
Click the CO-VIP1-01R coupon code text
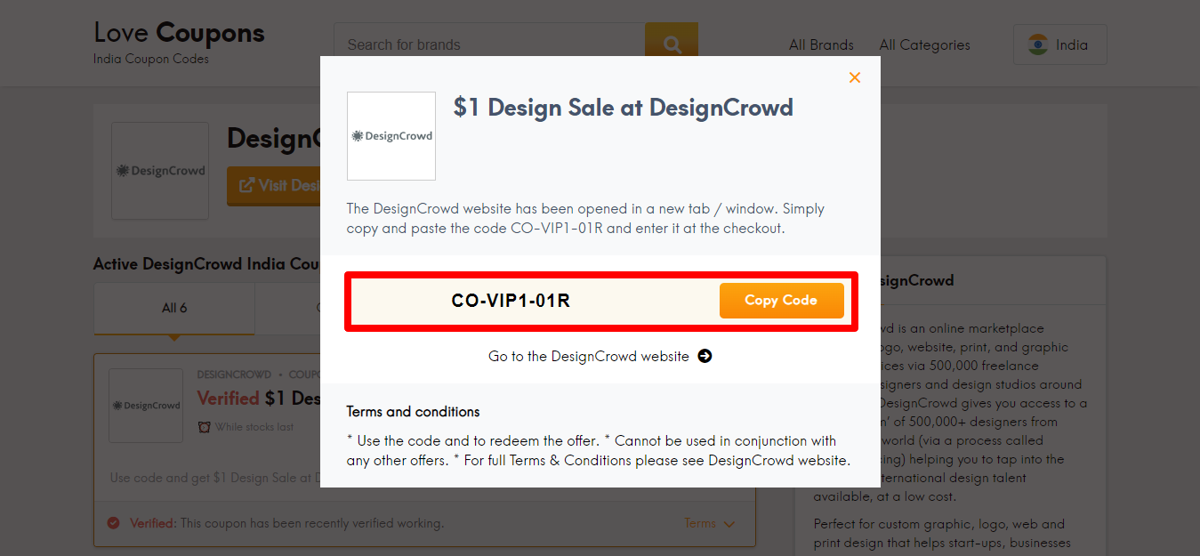[x=511, y=301]
